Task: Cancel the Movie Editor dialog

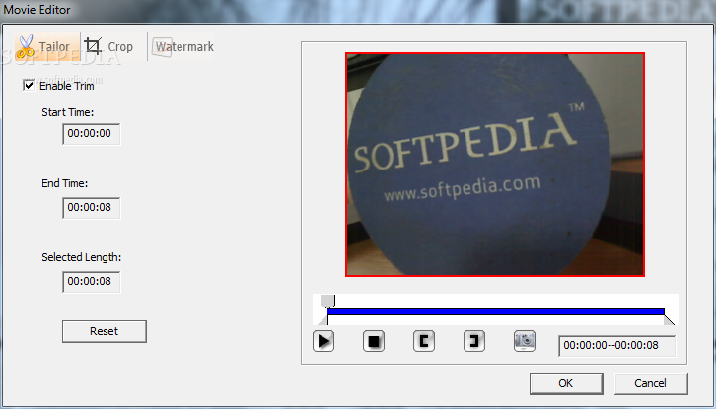Action: [x=651, y=383]
